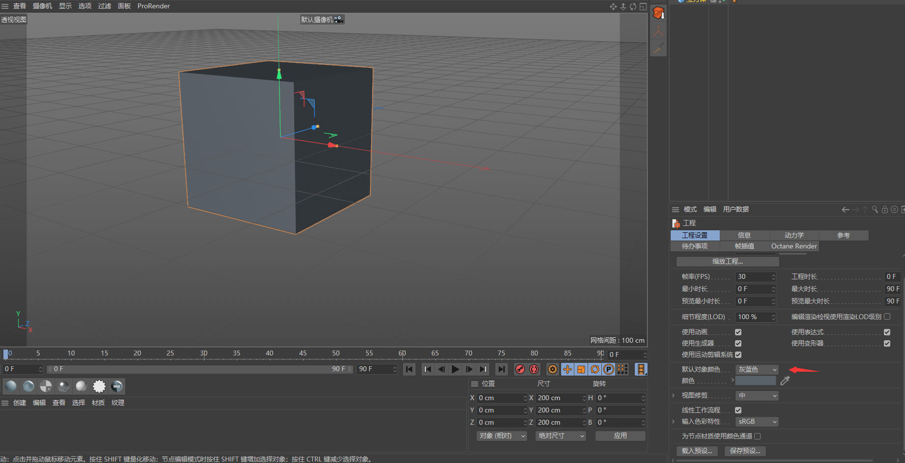Play the animation forward
Viewport: 905px width, 463px height.
(455, 369)
